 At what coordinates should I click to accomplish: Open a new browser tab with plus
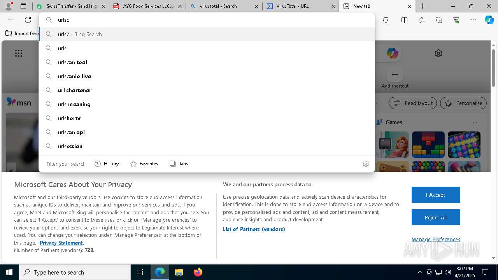pyautogui.click(x=423, y=6)
